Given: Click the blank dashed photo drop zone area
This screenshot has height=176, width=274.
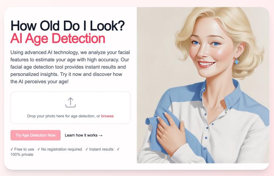Looking at the screenshot, I should (71, 107).
